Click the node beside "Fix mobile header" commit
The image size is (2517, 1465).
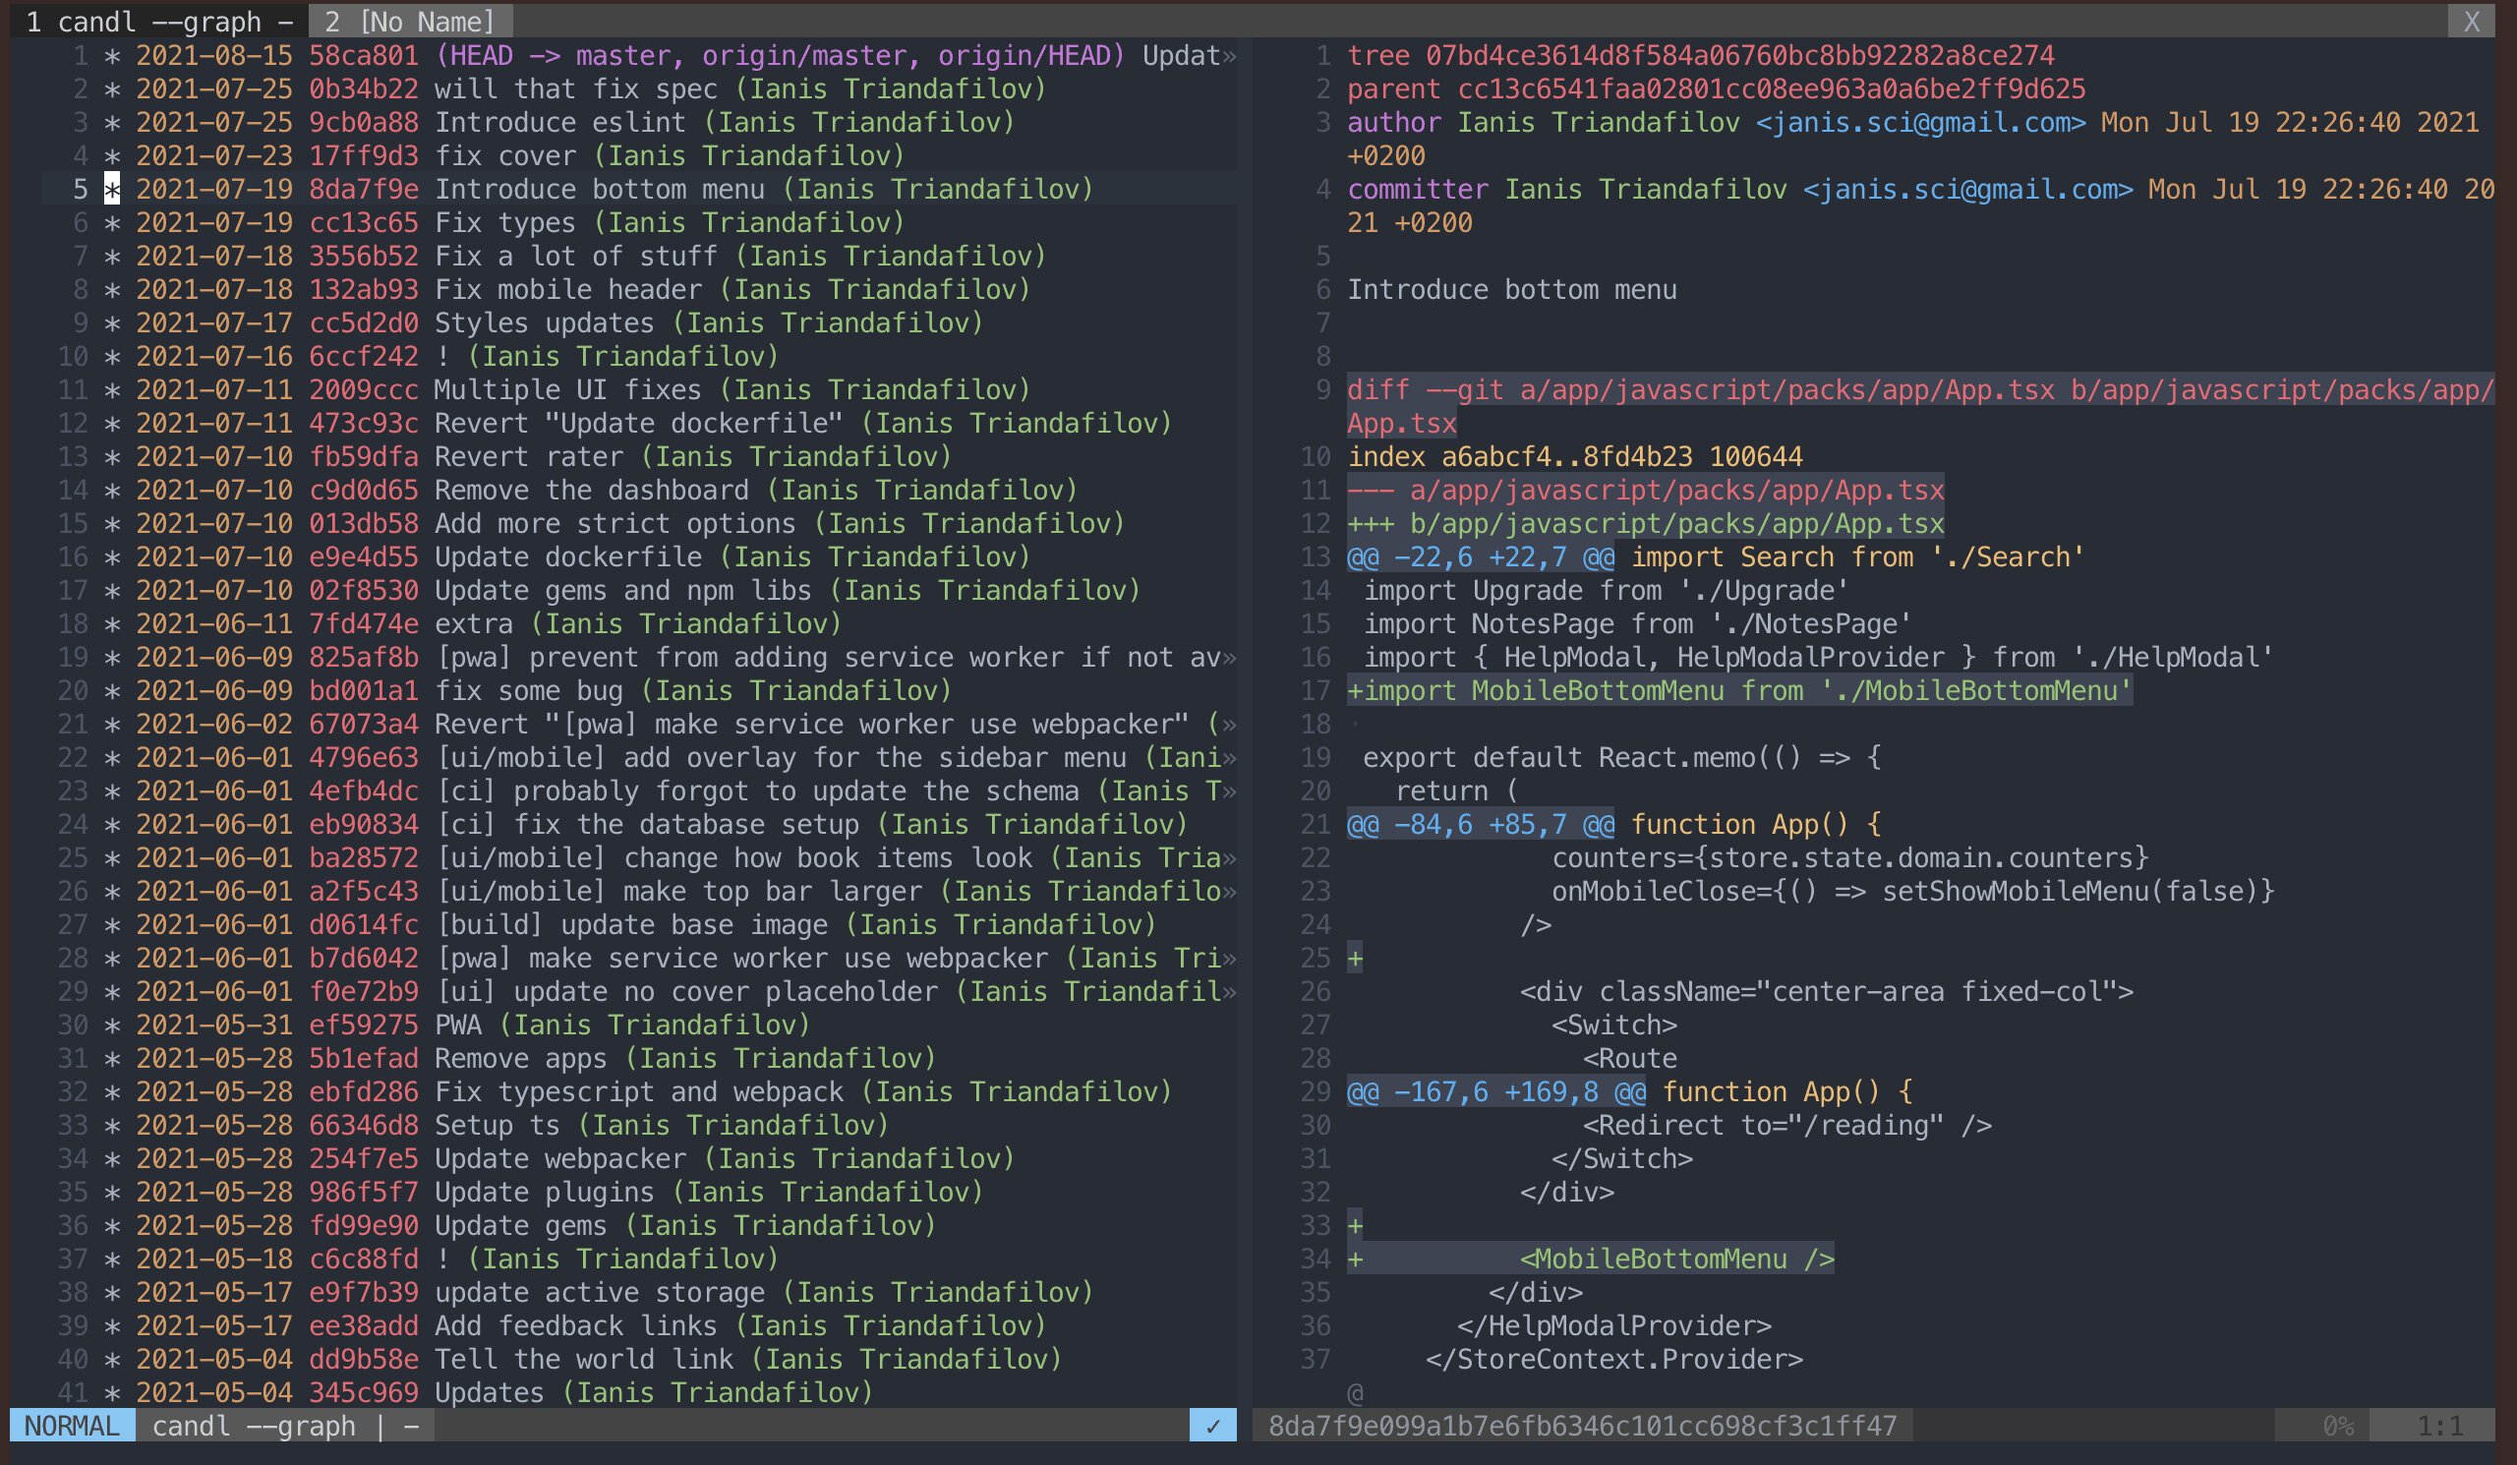pos(112,289)
